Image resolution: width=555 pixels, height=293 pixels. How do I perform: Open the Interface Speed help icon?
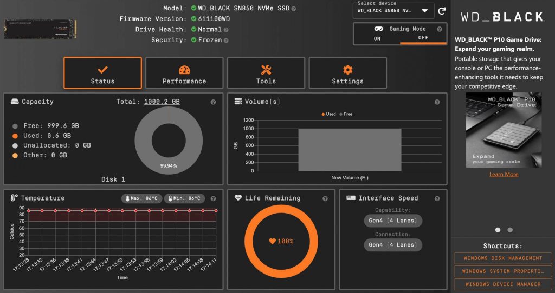(437, 199)
